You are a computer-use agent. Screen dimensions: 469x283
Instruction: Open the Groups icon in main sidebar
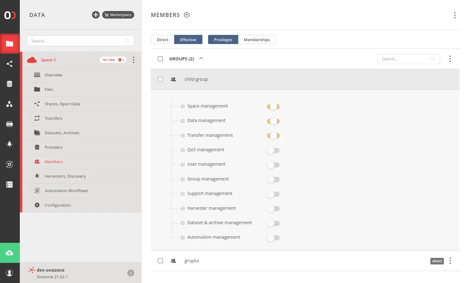pos(9,104)
